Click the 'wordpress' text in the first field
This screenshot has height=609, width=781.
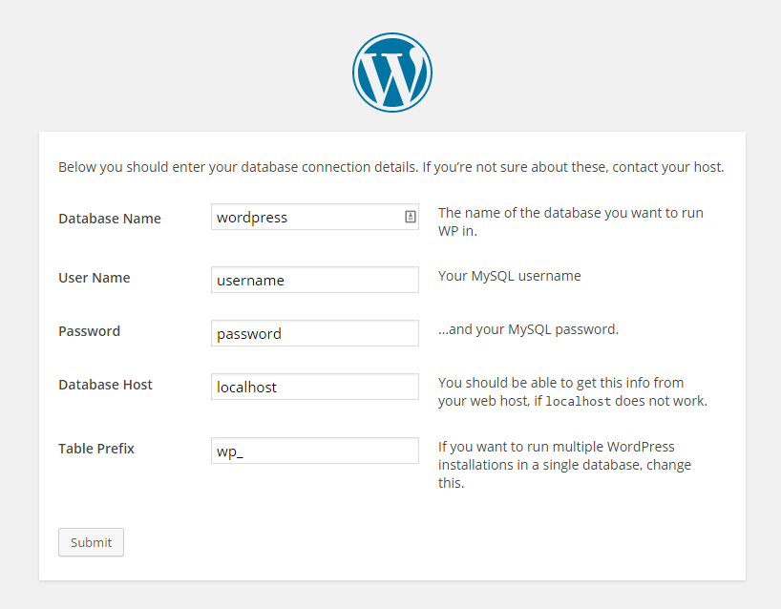[251, 217]
